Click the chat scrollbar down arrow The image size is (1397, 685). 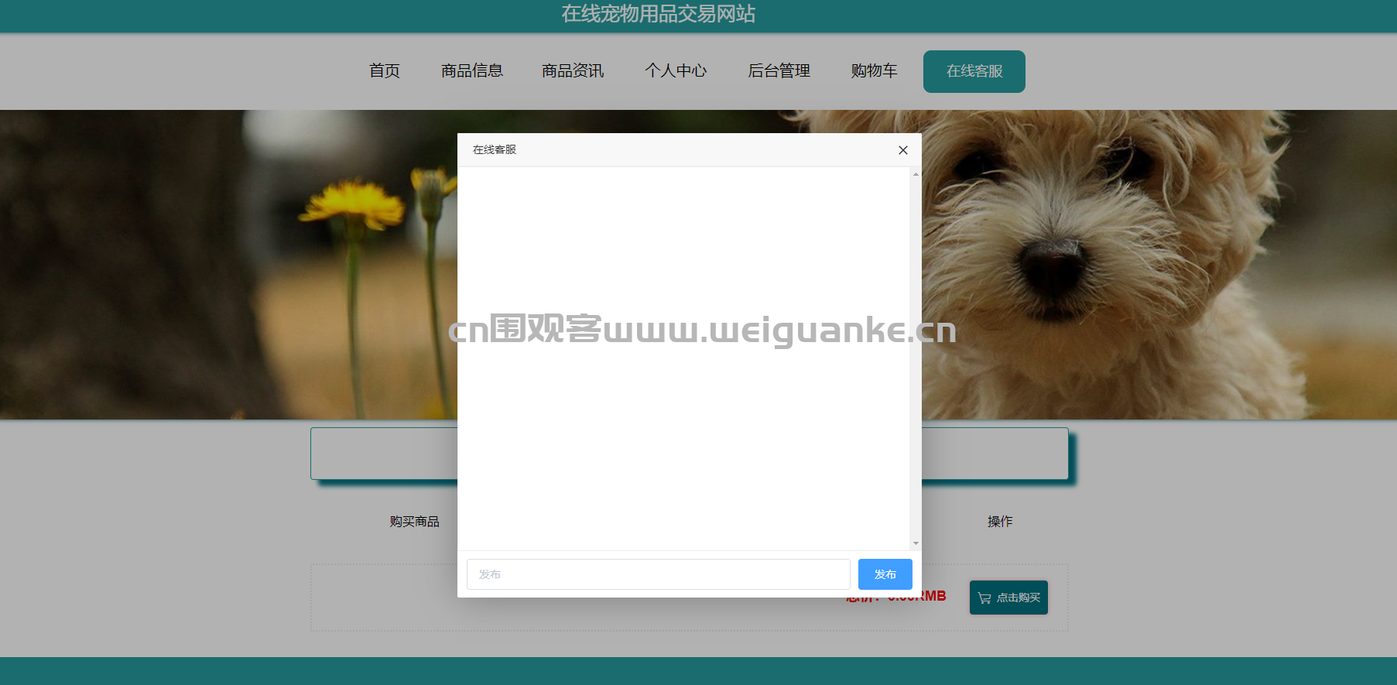(x=916, y=543)
